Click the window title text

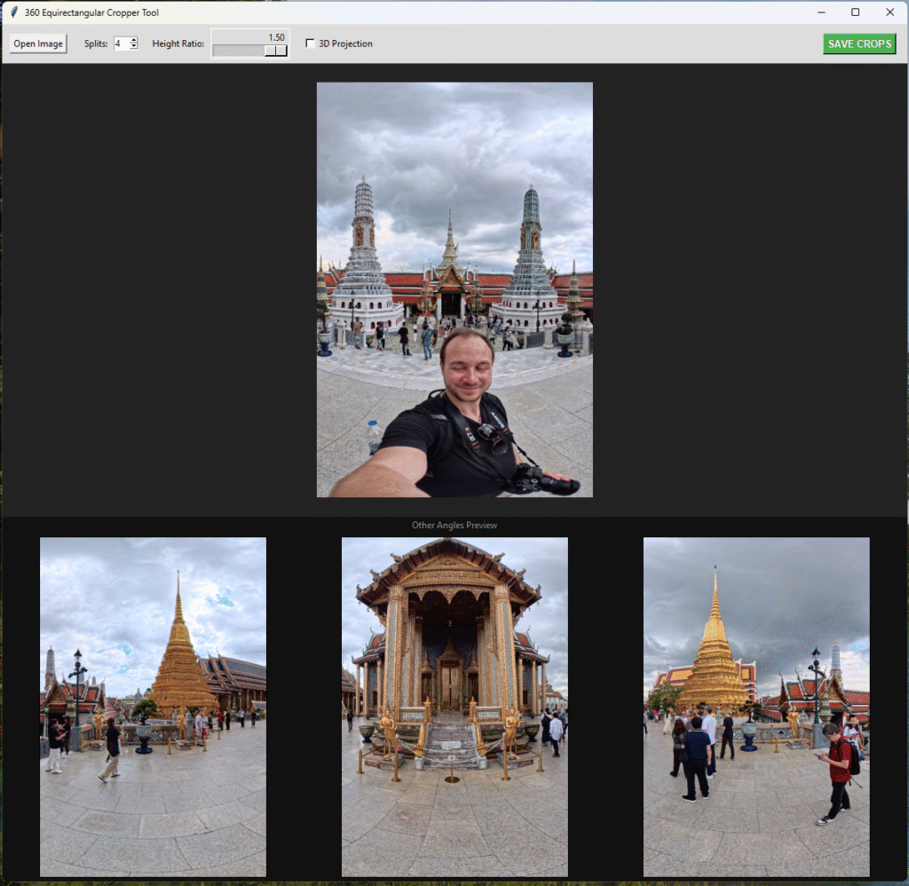(x=91, y=12)
